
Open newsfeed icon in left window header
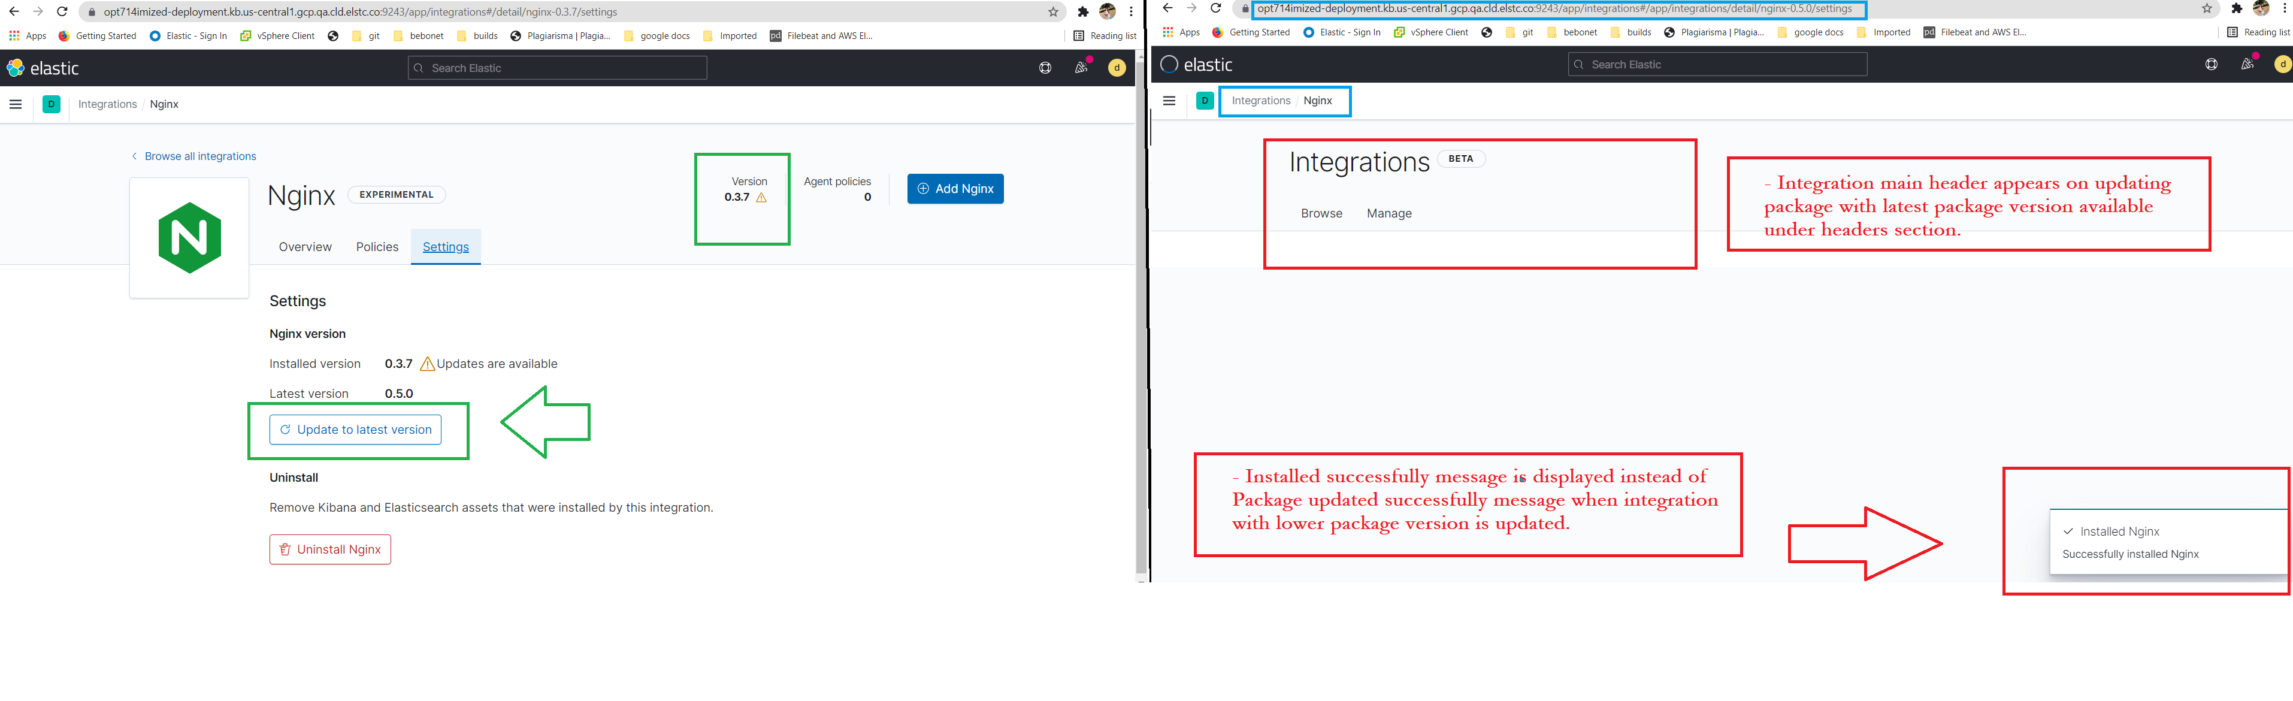tap(1081, 68)
